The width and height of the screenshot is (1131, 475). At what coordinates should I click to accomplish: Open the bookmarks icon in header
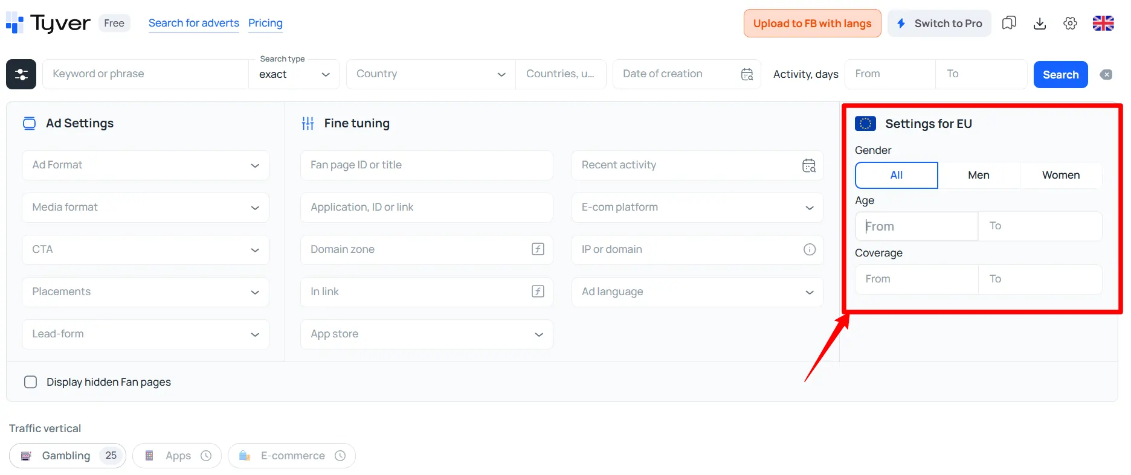click(1009, 24)
